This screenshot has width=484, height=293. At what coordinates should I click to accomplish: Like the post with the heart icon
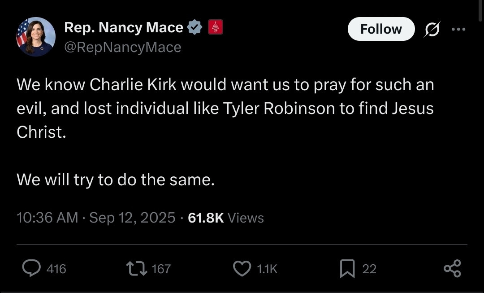click(242, 268)
